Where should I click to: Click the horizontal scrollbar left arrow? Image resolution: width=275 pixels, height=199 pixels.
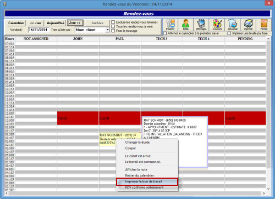(x=7, y=193)
